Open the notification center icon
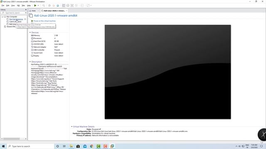Viewport: 266px width, 149px height. (x=261, y=146)
